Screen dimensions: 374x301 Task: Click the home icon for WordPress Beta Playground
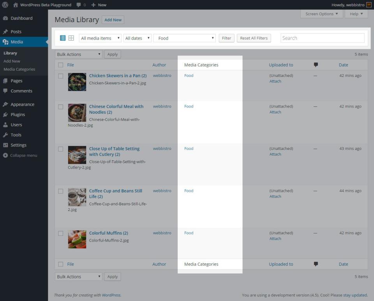click(16, 5)
